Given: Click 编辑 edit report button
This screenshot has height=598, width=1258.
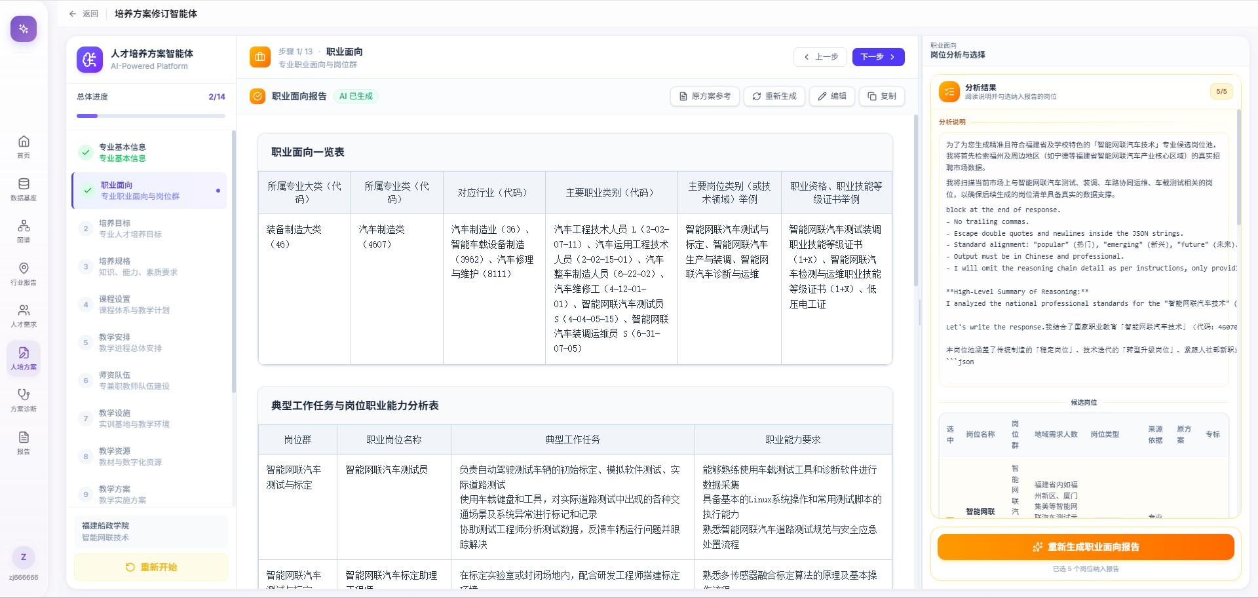Looking at the screenshot, I should (832, 96).
